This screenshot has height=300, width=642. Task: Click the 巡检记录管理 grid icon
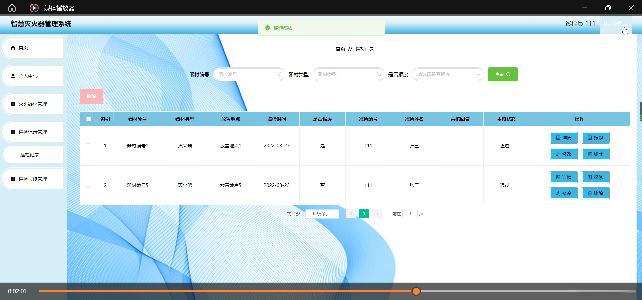coord(13,132)
